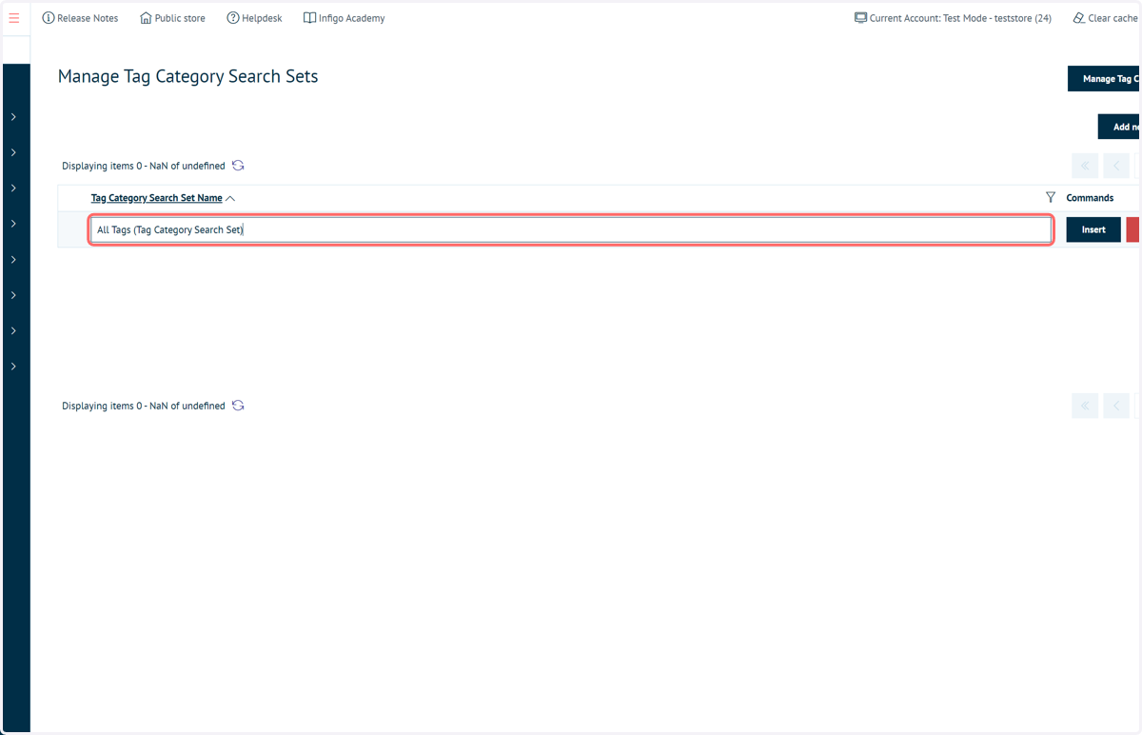Click previous-page arrow below table
Image resolution: width=1142 pixels, height=735 pixels.
(x=1116, y=406)
